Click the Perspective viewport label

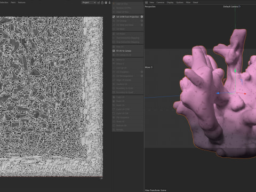[150, 6]
